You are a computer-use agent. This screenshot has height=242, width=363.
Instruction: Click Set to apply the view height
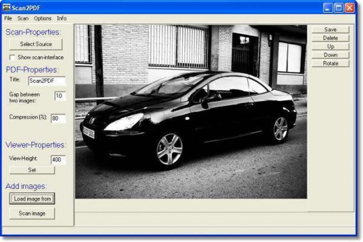[32, 170]
